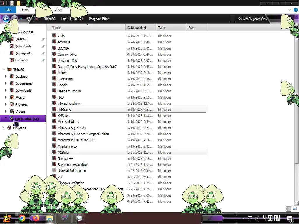Open Google Chrome from the taskbar
The image size is (299, 224).
point(22,218)
